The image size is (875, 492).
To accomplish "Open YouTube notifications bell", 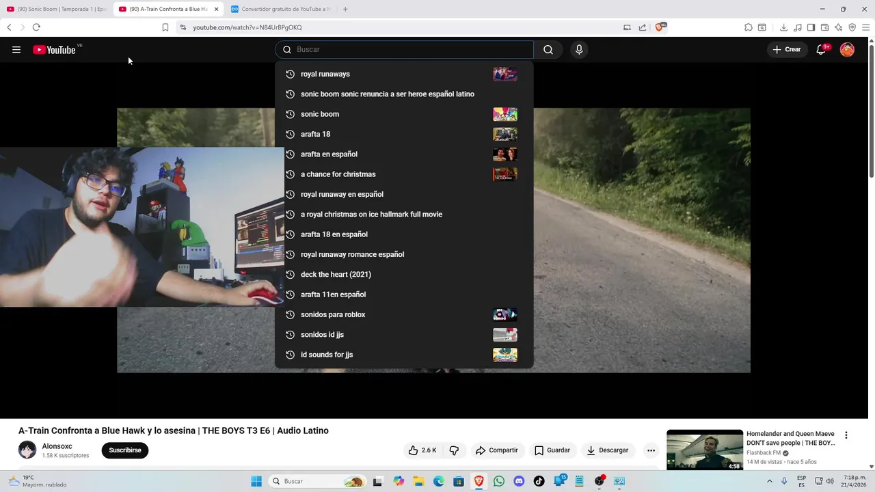I will 821,49.
